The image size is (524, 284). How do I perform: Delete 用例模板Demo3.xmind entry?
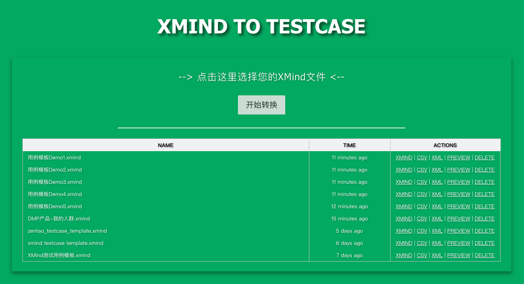(484, 182)
